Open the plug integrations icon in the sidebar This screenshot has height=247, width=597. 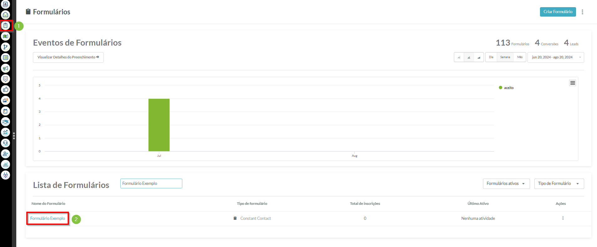pyautogui.click(x=5, y=175)
